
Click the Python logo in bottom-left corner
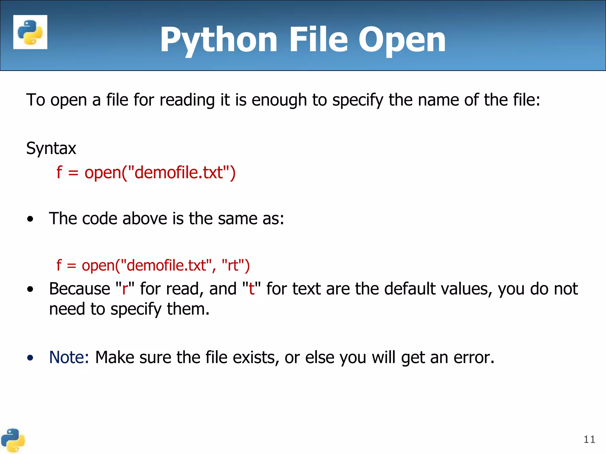(13, 440)
